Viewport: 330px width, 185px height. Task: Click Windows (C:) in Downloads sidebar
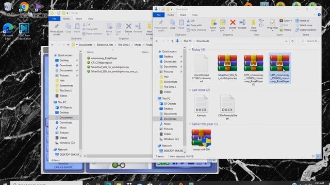click(x=169, y=139)
